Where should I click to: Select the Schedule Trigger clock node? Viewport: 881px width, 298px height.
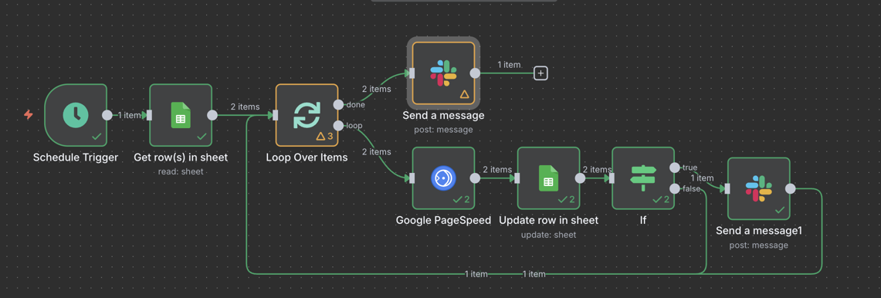point(76,115)
